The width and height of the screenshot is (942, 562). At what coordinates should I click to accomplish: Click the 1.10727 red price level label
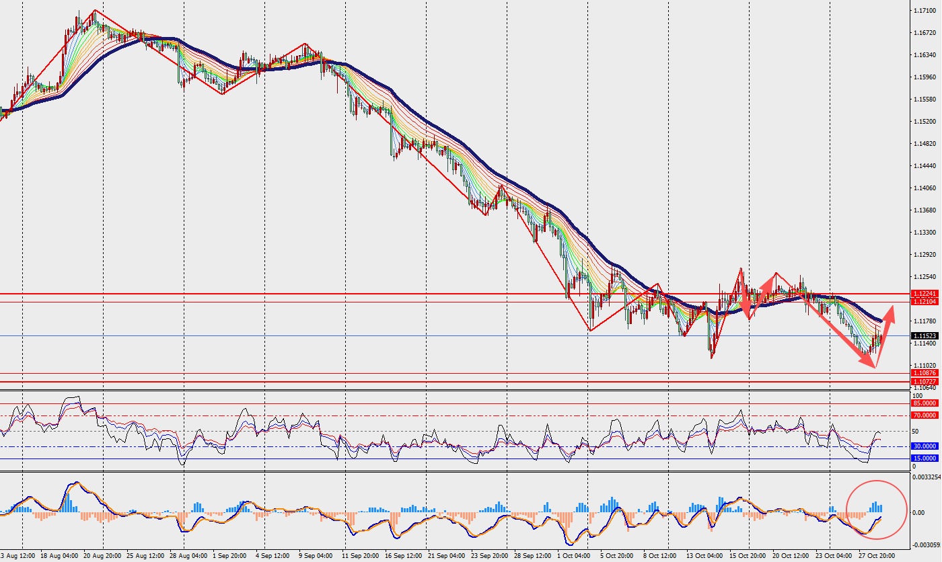[x=924, y=381]
